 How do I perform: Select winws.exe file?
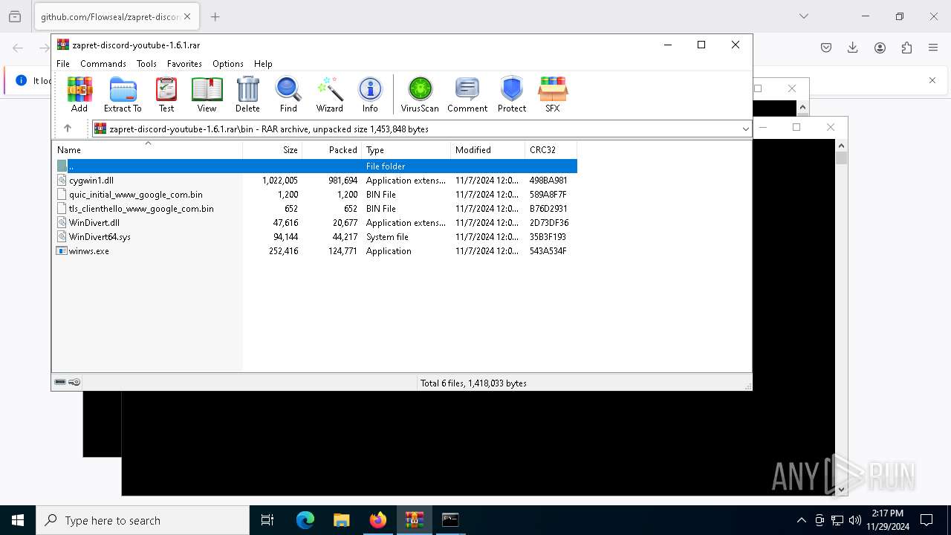(315, 251)
